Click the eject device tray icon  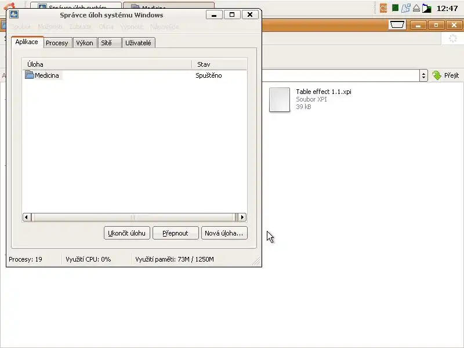416,8
